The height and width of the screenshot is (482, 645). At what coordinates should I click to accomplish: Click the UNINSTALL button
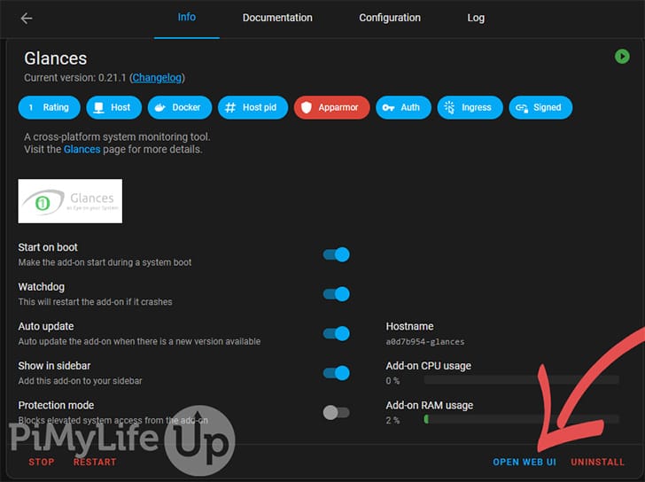pos(597,462)
